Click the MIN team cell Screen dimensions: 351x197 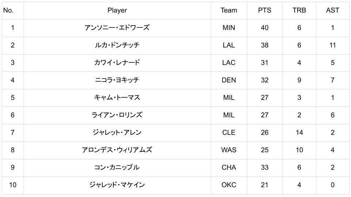click(x=229, y=28)
